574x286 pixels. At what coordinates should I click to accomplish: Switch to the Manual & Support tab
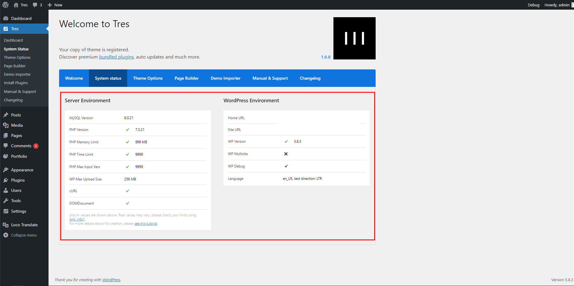[270, 78]
